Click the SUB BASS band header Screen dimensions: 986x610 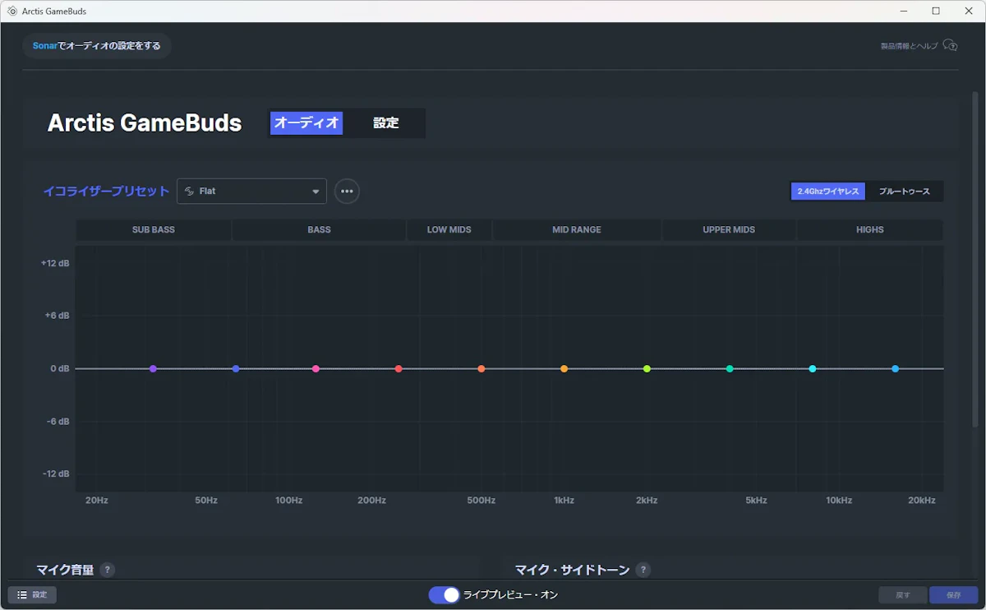pos(154,230)
